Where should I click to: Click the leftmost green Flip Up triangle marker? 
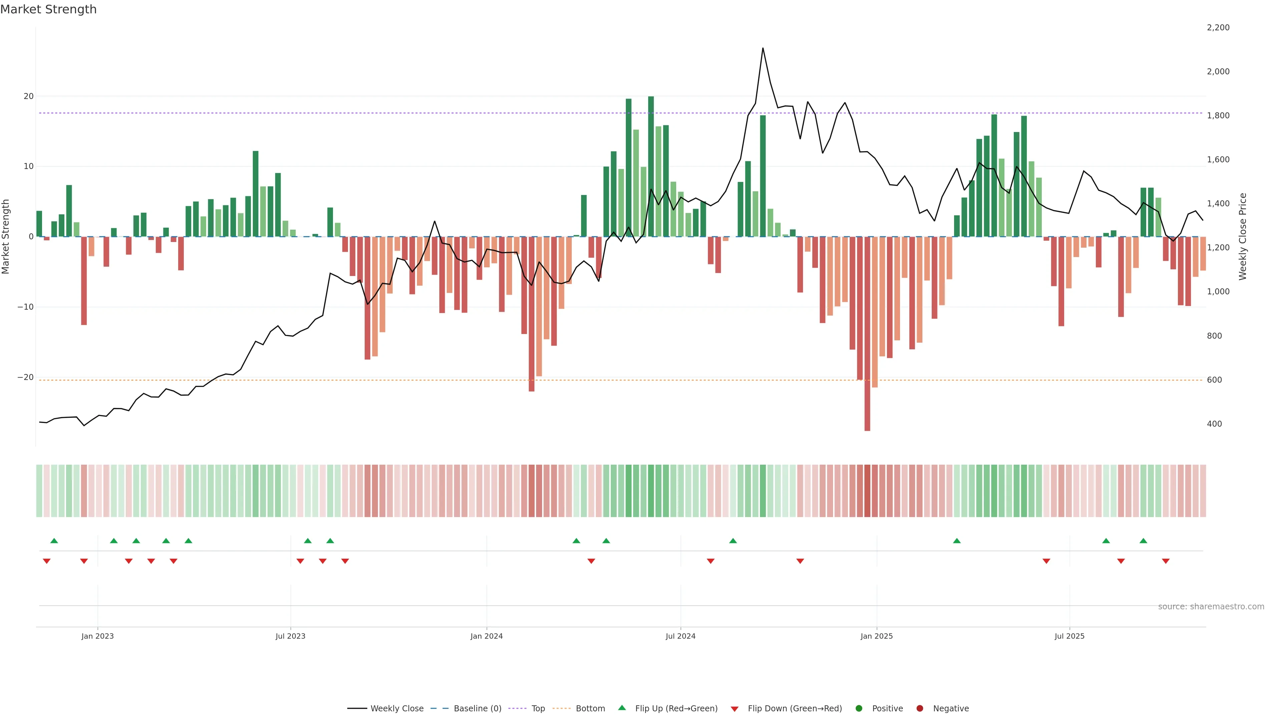pos(54,541)
